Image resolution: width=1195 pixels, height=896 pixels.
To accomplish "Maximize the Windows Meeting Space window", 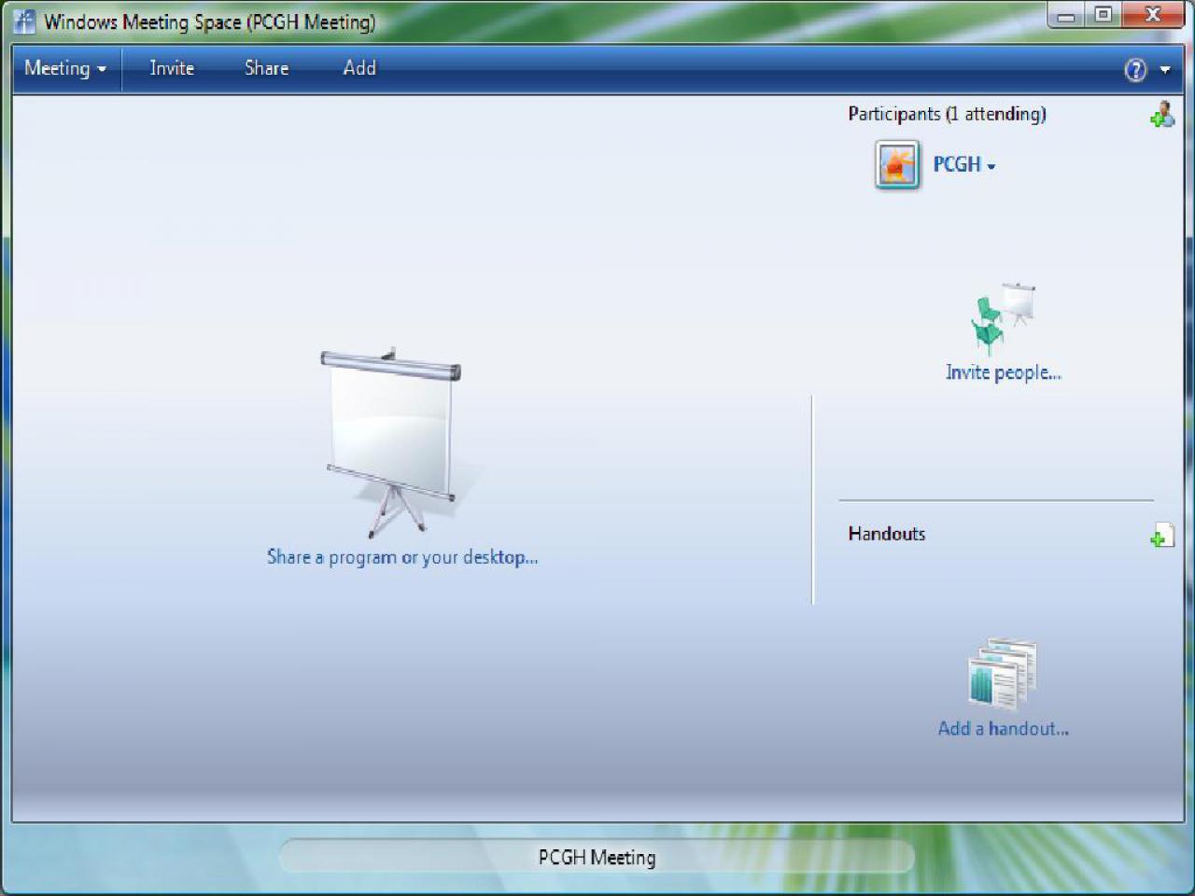I will click(x=1103, y=16).
